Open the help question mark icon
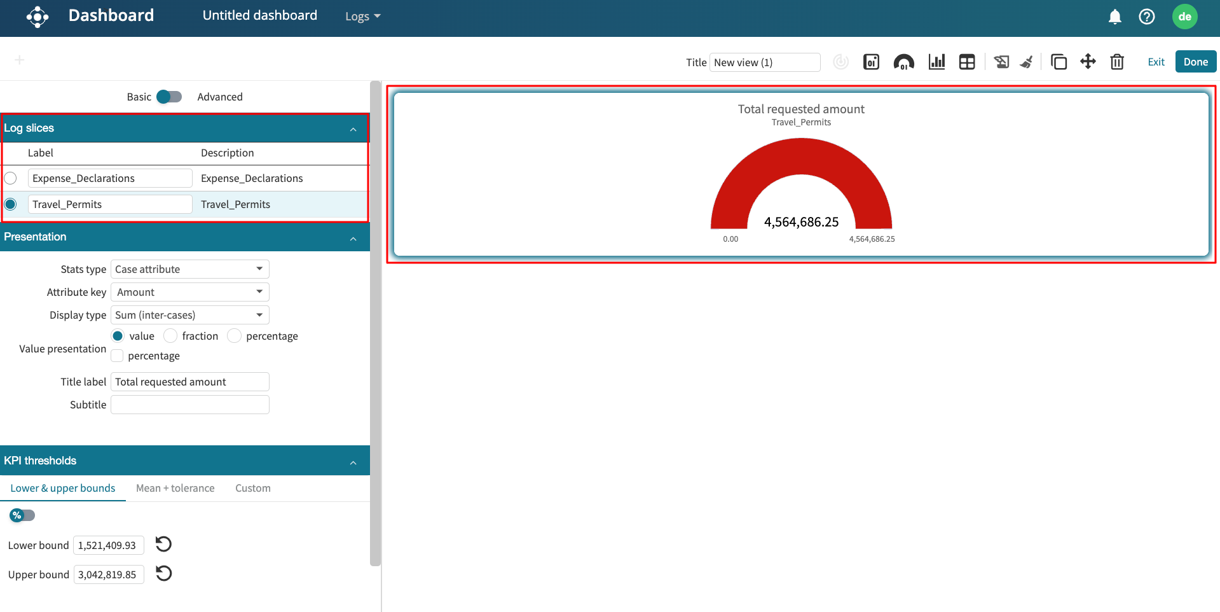Viewport: 1220px width, 612px height. click(x=1146, y=17)
